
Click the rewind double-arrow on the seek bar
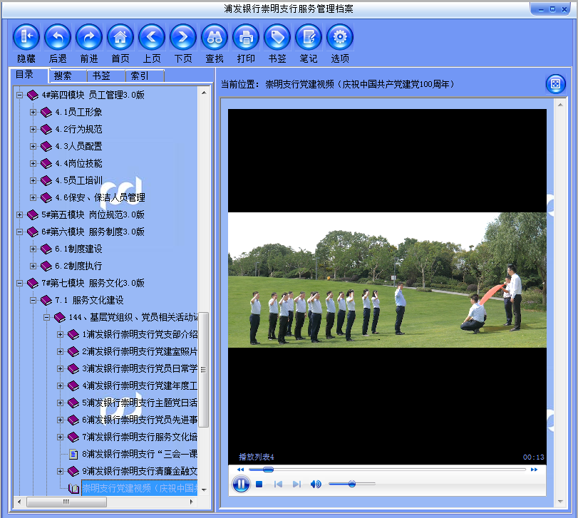tap(240, 470)
